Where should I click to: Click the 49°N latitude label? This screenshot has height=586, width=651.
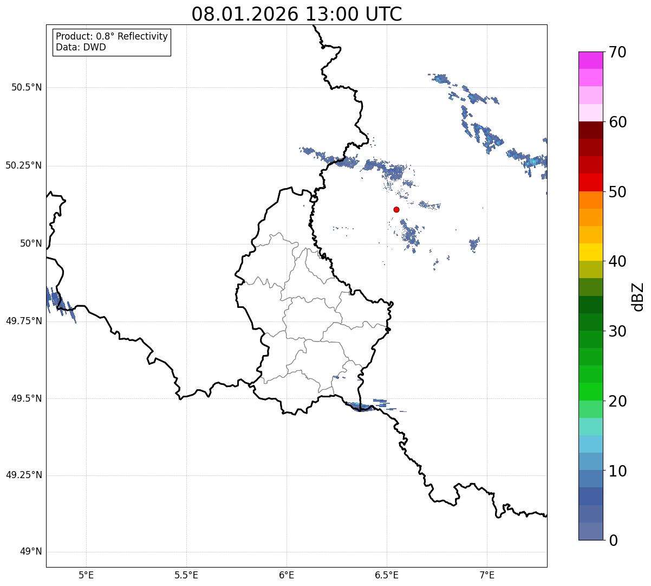(31, 551)
